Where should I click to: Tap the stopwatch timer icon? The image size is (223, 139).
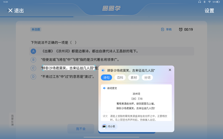tap(181, 30)
